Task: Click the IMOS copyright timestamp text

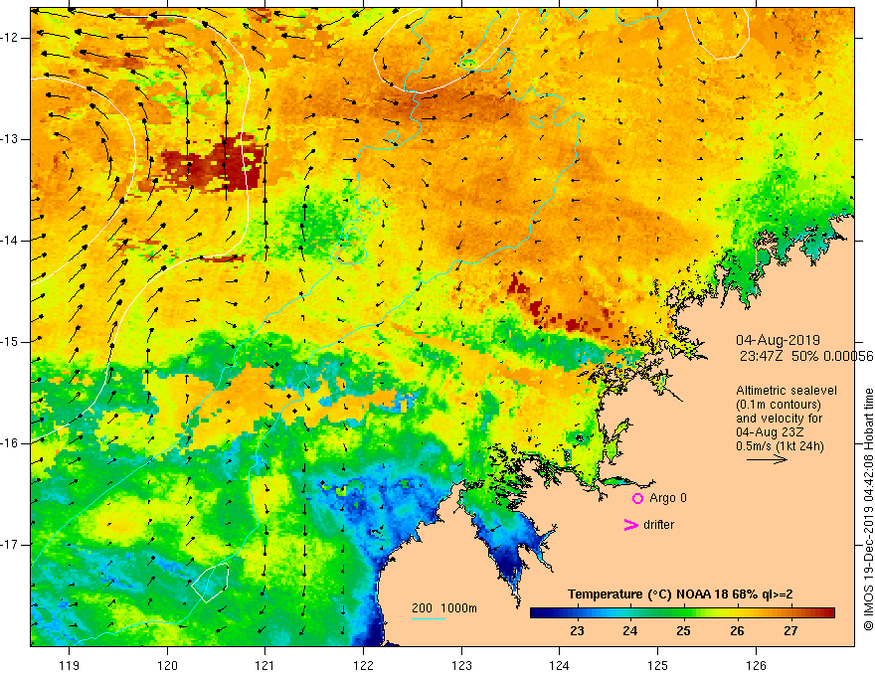Action: coord(868,509)
